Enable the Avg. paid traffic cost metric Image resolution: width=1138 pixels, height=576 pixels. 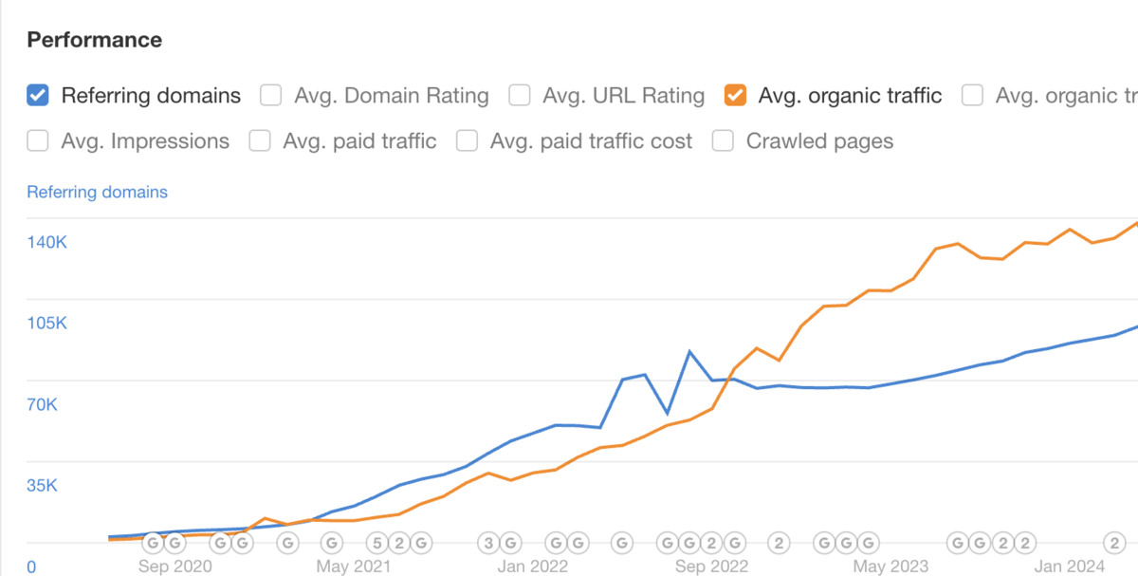click(467, 140)
